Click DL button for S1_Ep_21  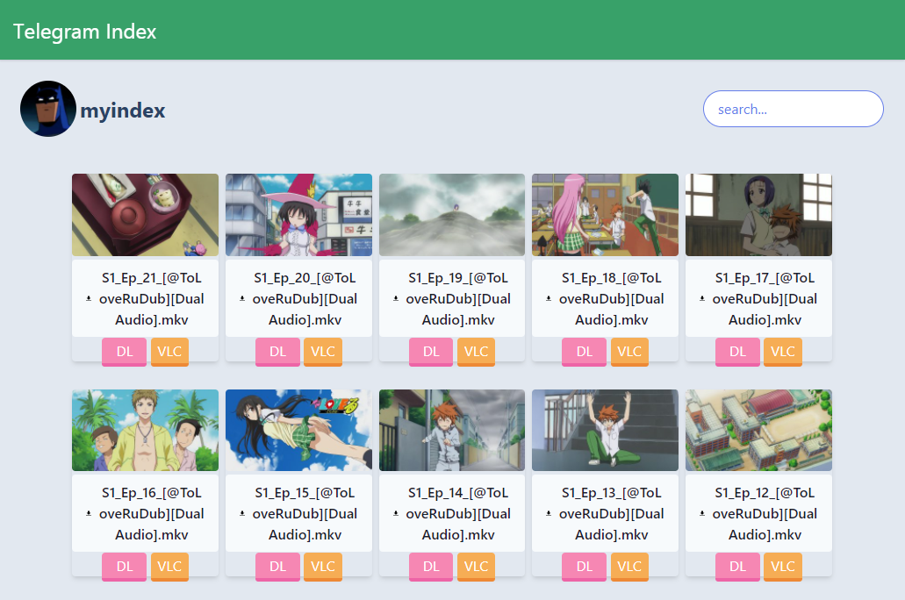click(x=124, y=352)
